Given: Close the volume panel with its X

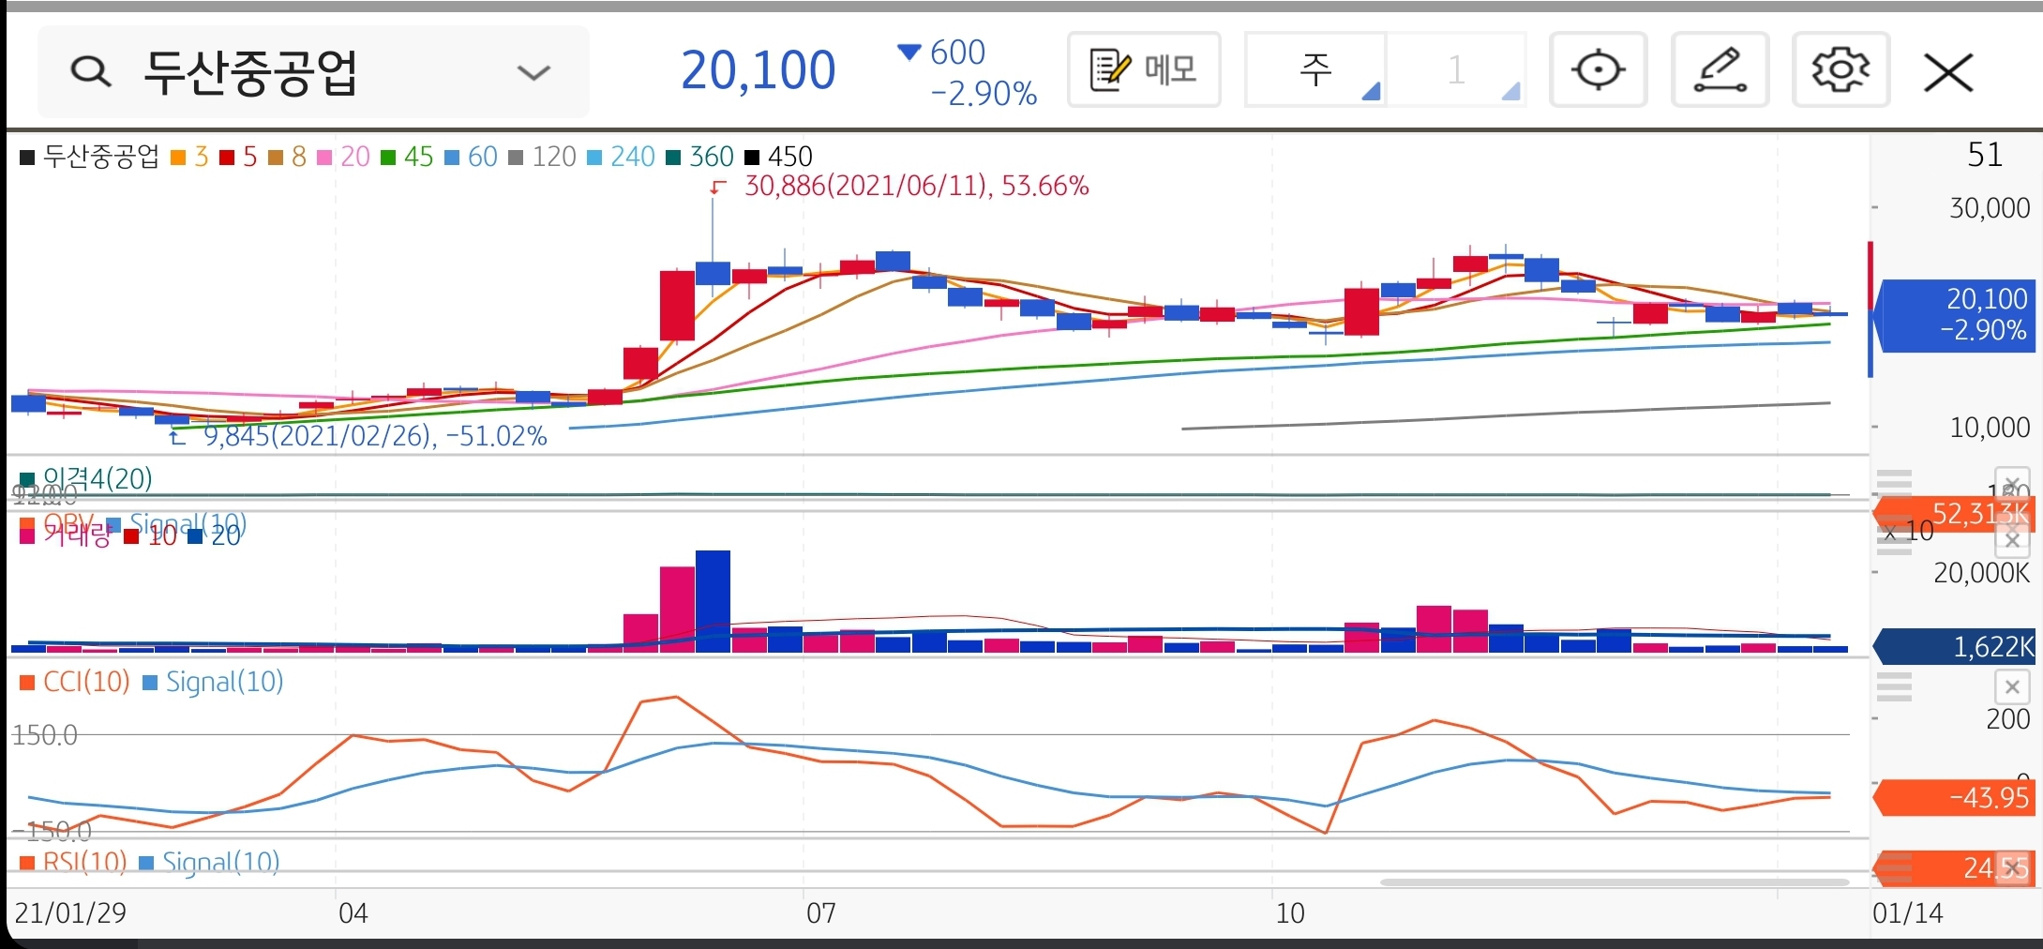Looking at the screenshot, I should tap(2012, 540).
